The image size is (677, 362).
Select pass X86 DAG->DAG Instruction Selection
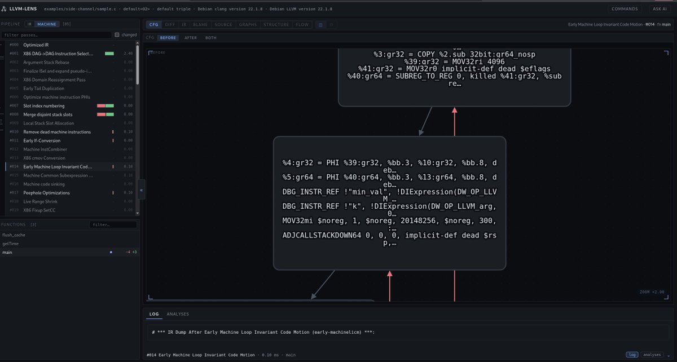click(69, 54)
